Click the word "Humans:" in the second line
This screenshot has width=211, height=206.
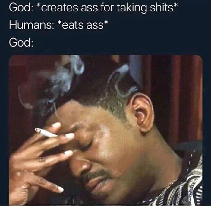[x=31, y=25]
